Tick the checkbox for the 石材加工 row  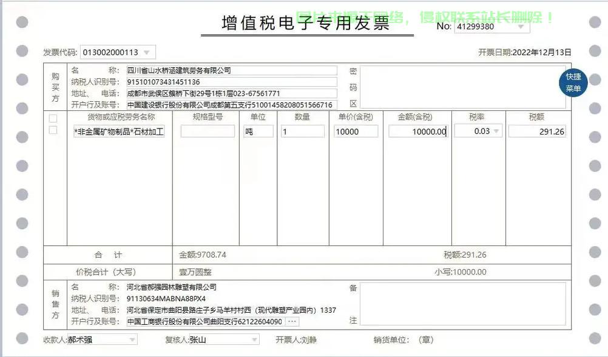coord(53,130)
